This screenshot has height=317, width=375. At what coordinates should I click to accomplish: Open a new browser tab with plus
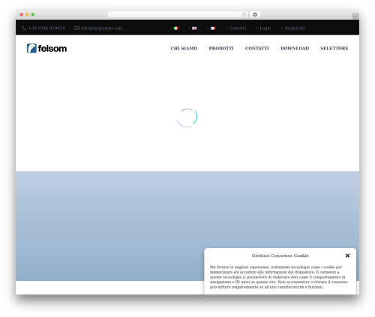(x=355, y=16)
